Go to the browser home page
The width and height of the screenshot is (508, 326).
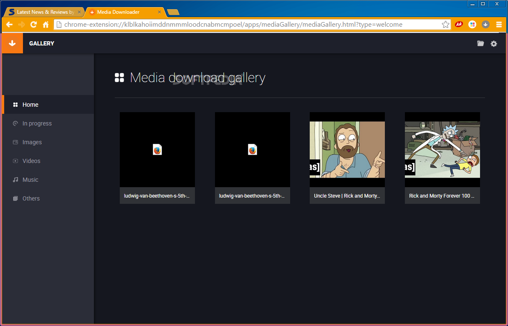(x=46, y=25)
